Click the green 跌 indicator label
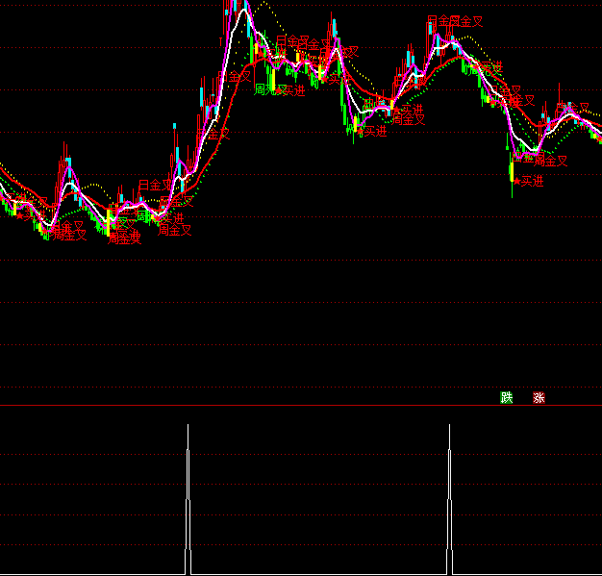 [x=507, y=398]
